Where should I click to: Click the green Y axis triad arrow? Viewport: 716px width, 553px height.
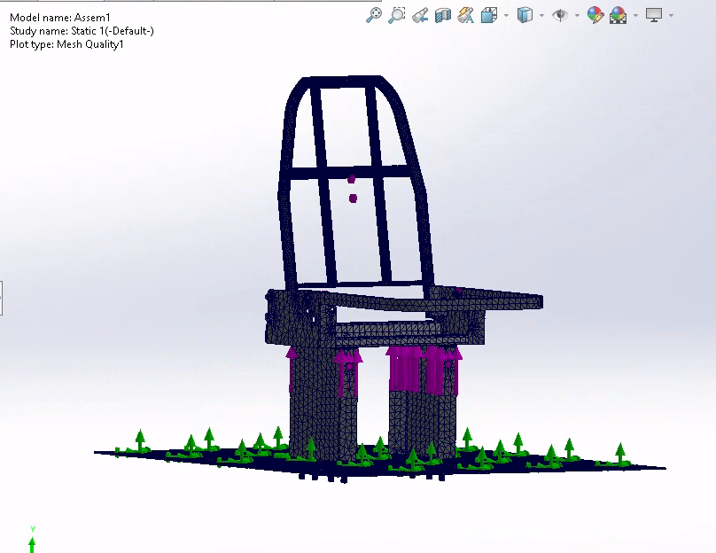33,542
